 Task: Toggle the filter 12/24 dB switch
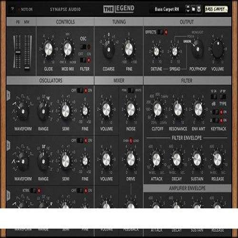[214, 97]
